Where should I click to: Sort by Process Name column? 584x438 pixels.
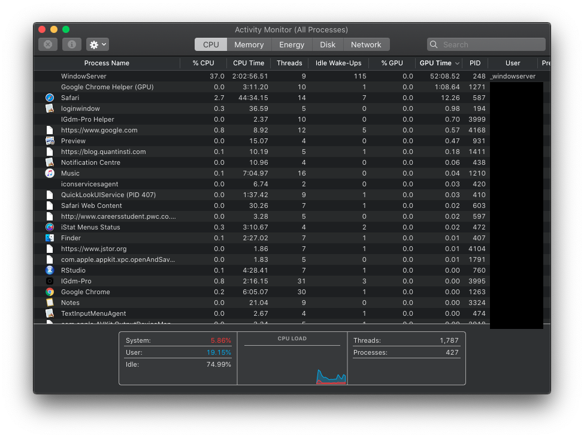point(107,63)
